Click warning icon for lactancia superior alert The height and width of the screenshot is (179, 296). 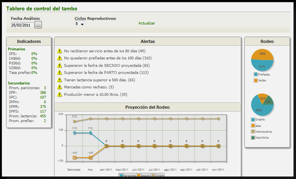[x=59, y=80]
